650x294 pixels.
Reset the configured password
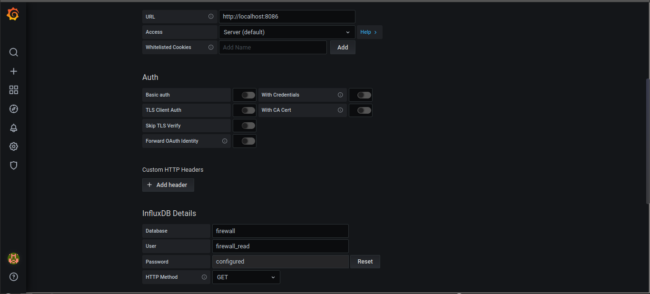point(365,262)
